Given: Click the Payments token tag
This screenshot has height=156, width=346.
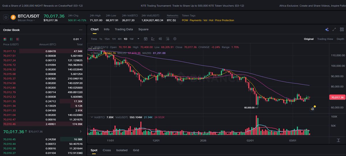Looking at the screenshot, I should [x=195, y=20].
